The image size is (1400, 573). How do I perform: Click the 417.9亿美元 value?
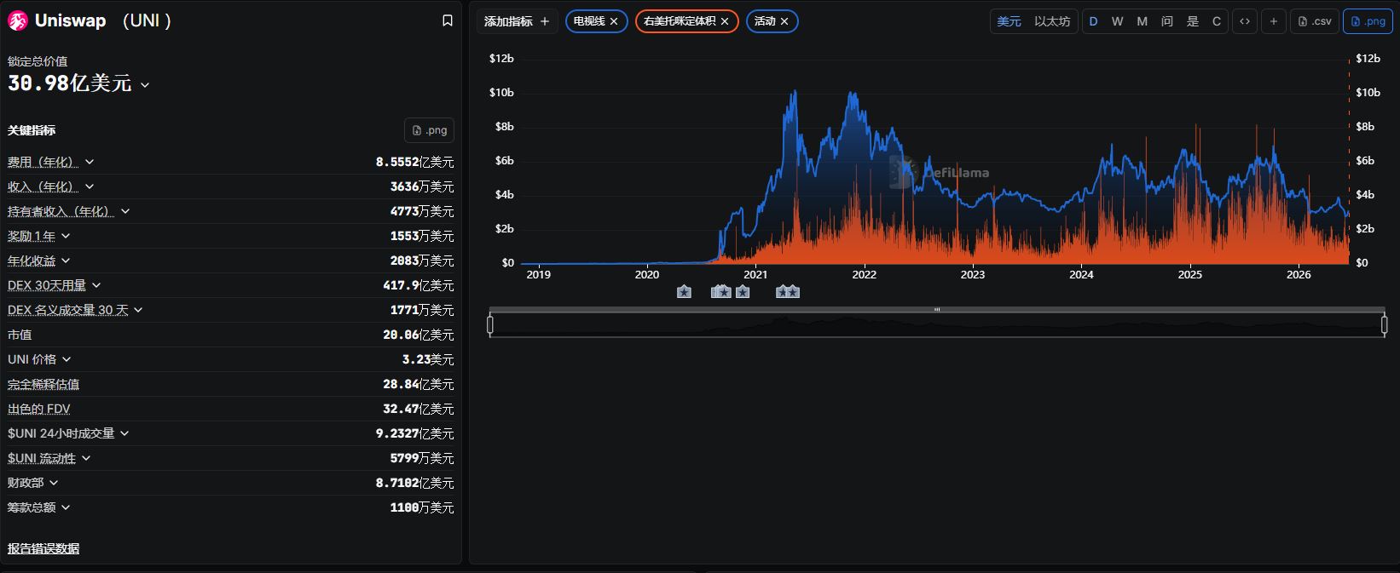click(419, 285)
